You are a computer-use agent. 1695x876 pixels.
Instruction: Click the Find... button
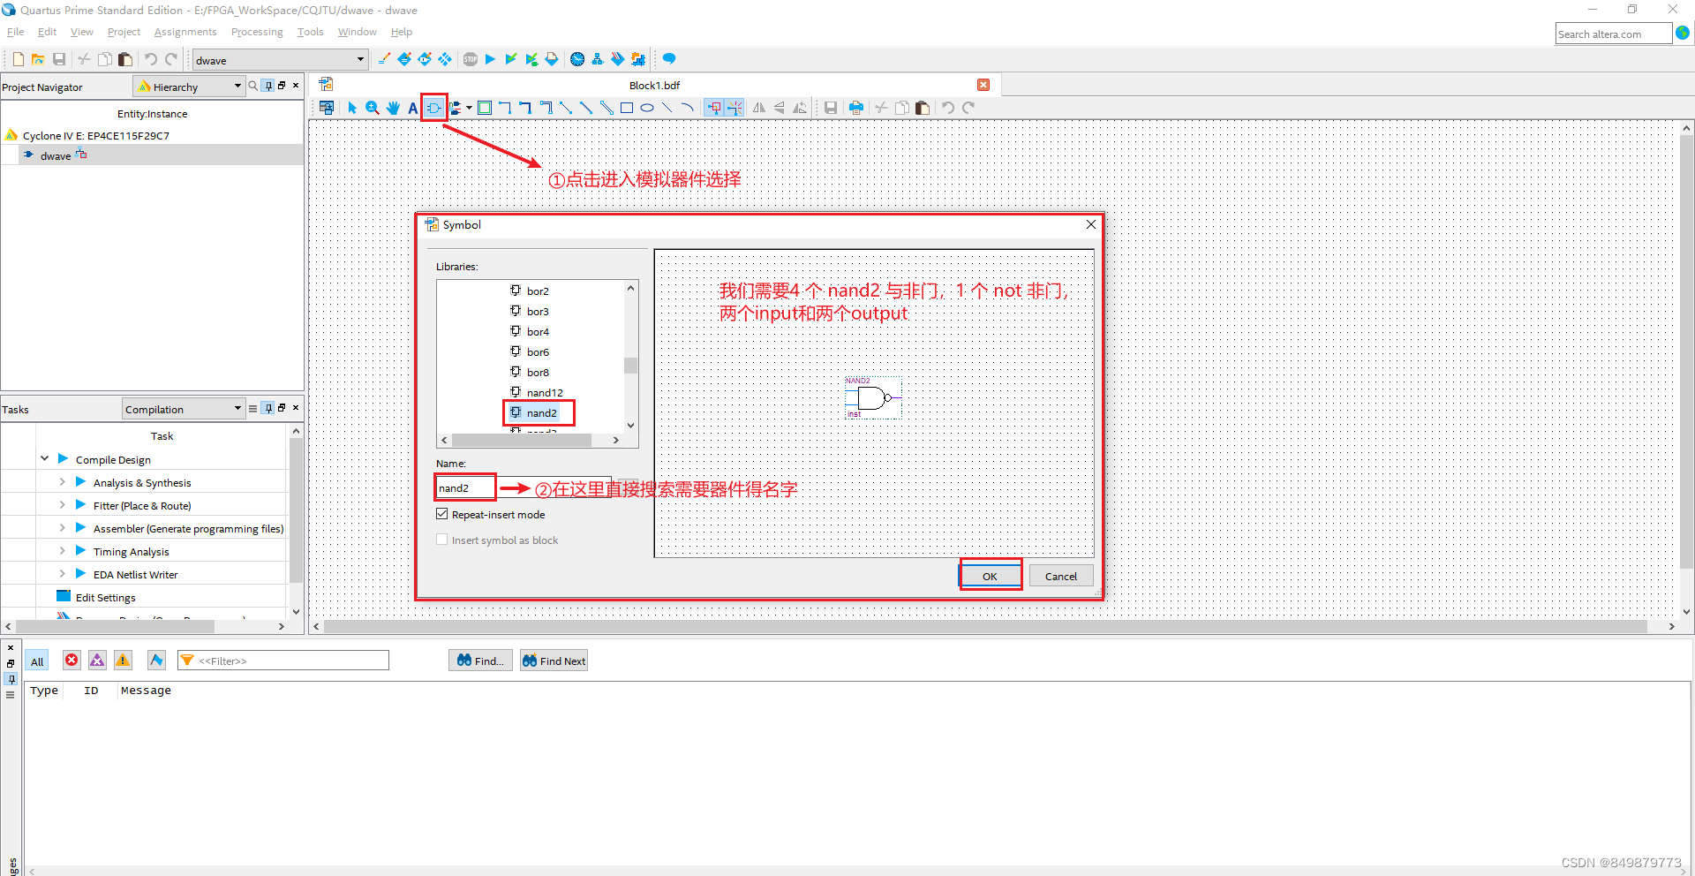[480, 661]
